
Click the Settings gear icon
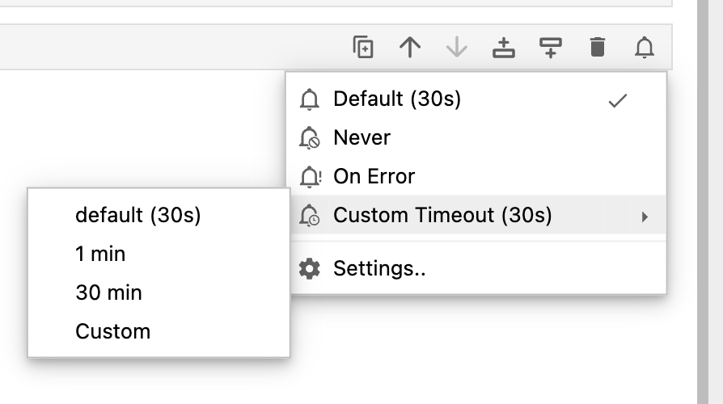[310, 268]
